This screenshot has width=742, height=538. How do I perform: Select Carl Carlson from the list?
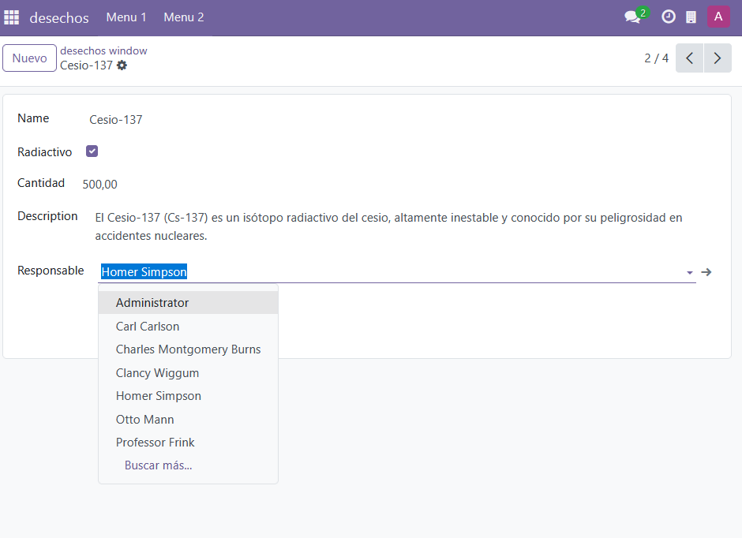pos(148,327)
